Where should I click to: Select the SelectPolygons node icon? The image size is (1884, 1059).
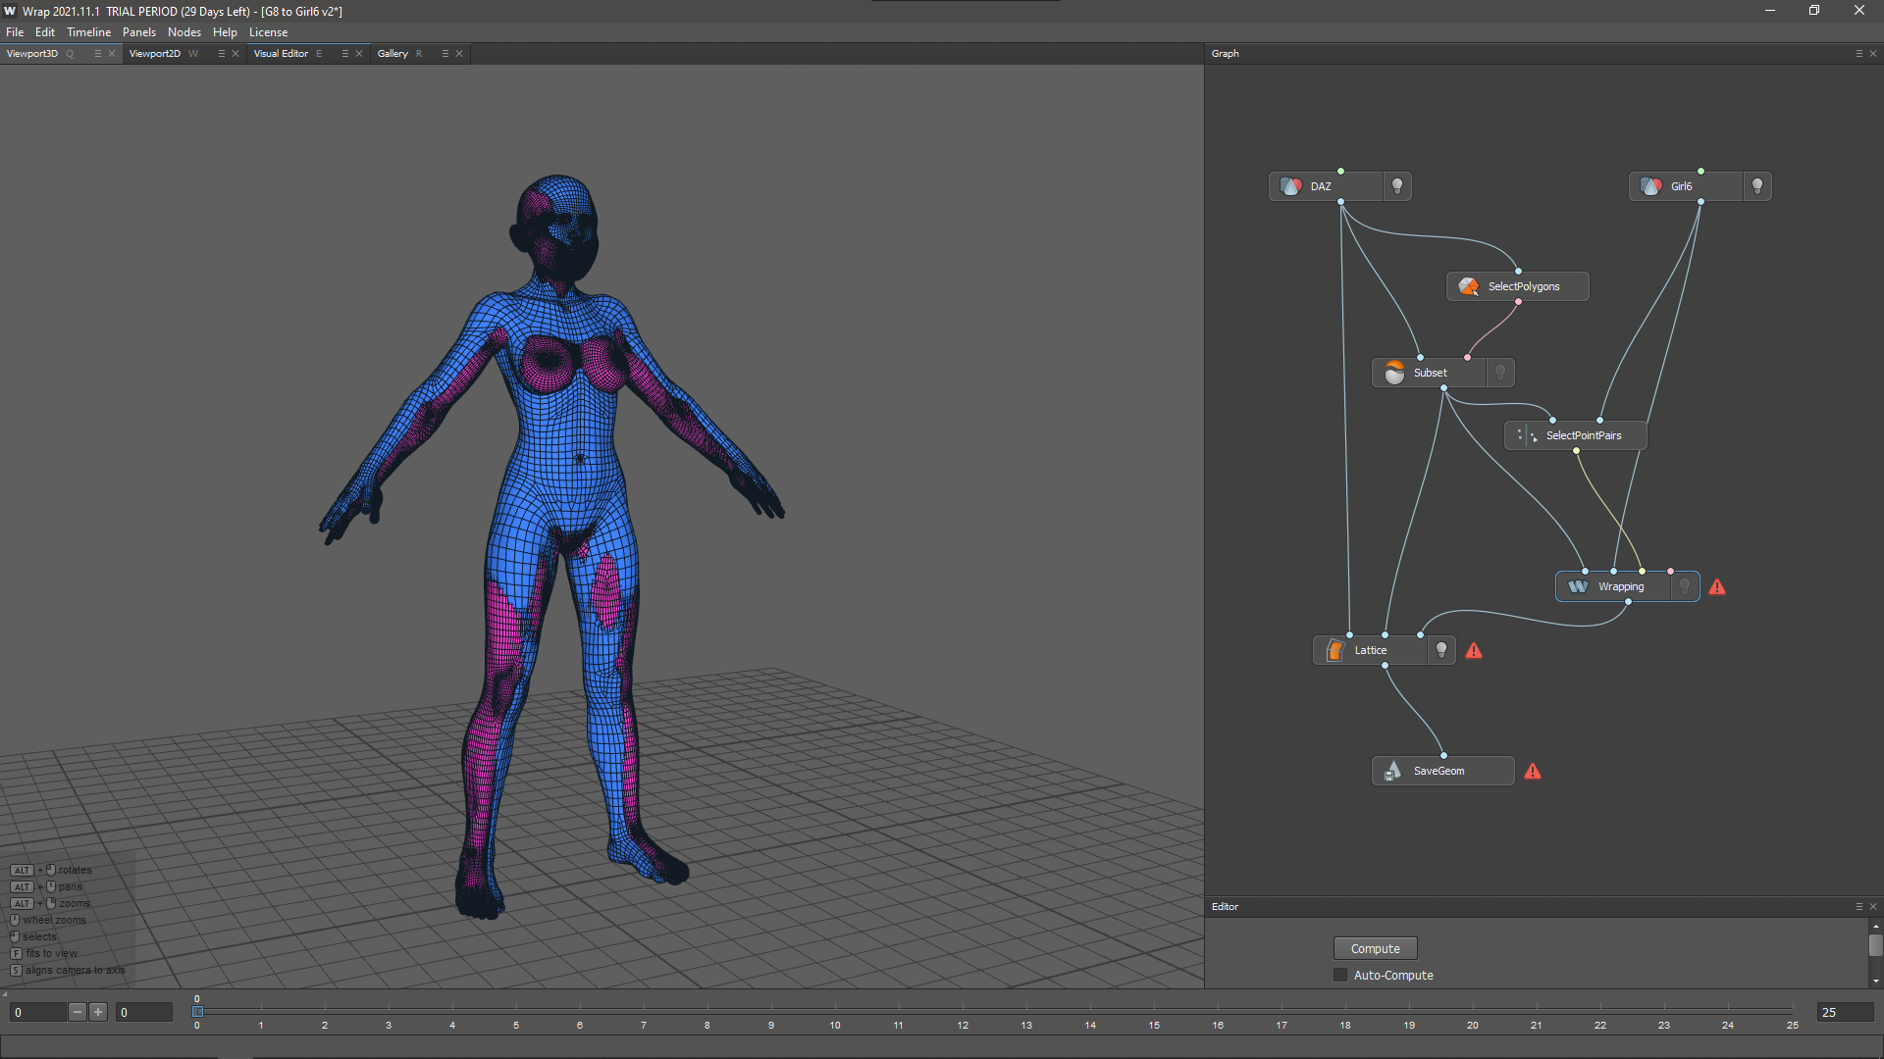(x=1469, y=286)
